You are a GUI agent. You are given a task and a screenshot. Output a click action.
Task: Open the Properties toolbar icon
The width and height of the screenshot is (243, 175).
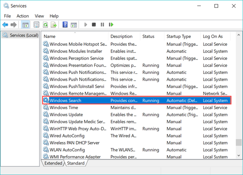coord(36,25)
